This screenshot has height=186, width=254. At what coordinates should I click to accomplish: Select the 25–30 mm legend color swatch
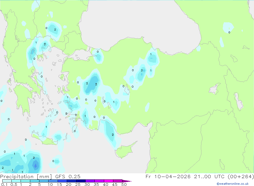click(81, 181)
